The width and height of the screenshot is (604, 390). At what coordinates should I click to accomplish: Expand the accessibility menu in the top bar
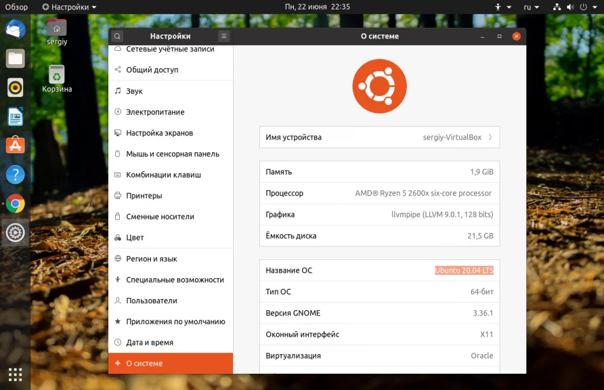[x=503, y=7]
